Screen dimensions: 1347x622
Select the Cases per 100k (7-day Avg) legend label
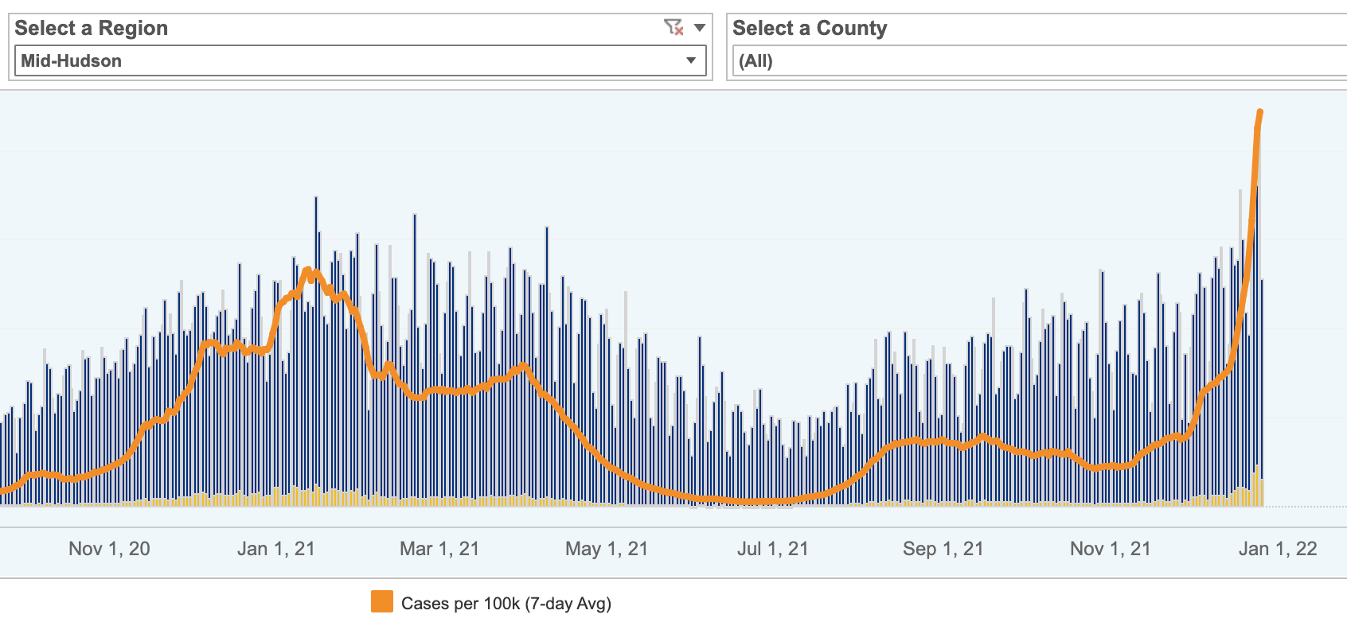click(506, 604)
